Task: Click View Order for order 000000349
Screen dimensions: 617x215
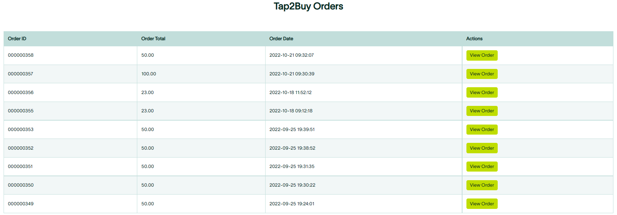Action: pyautogui.click(x=482, y=204)
